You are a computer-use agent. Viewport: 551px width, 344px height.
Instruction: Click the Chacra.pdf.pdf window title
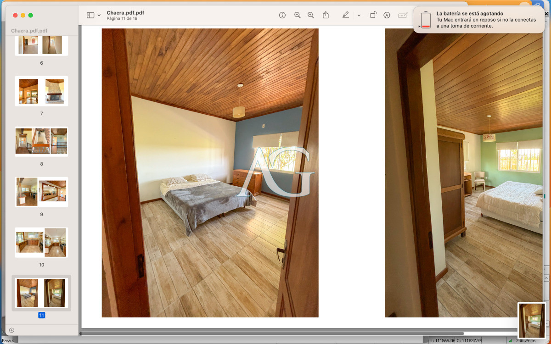point(125,13)
